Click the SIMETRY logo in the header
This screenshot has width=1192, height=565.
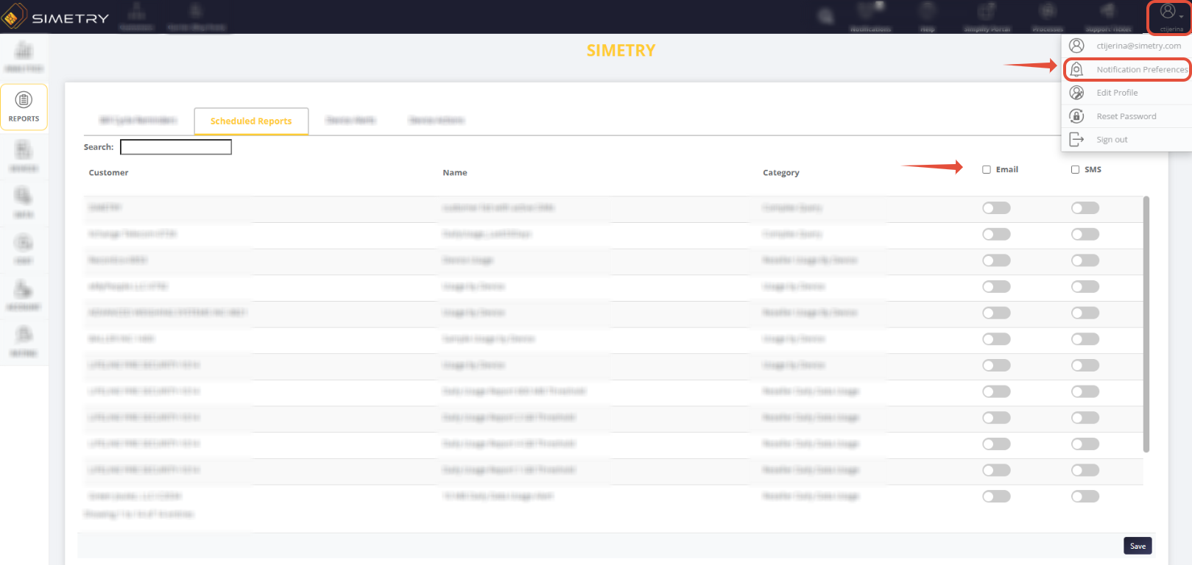(56, 17)
